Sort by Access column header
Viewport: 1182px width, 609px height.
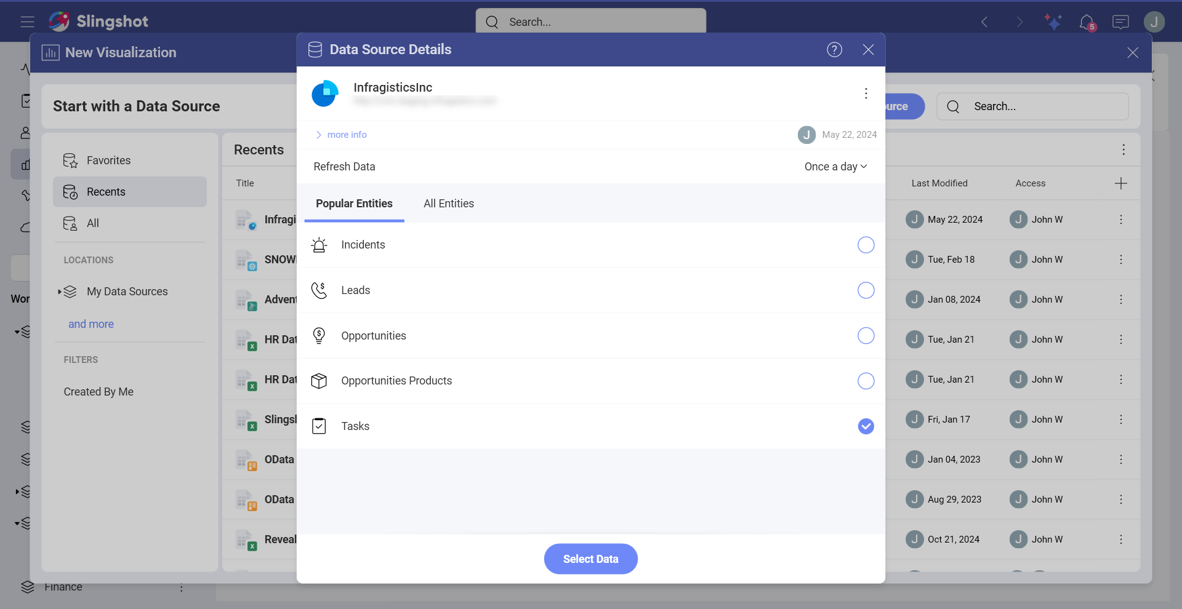point(1031,183)
